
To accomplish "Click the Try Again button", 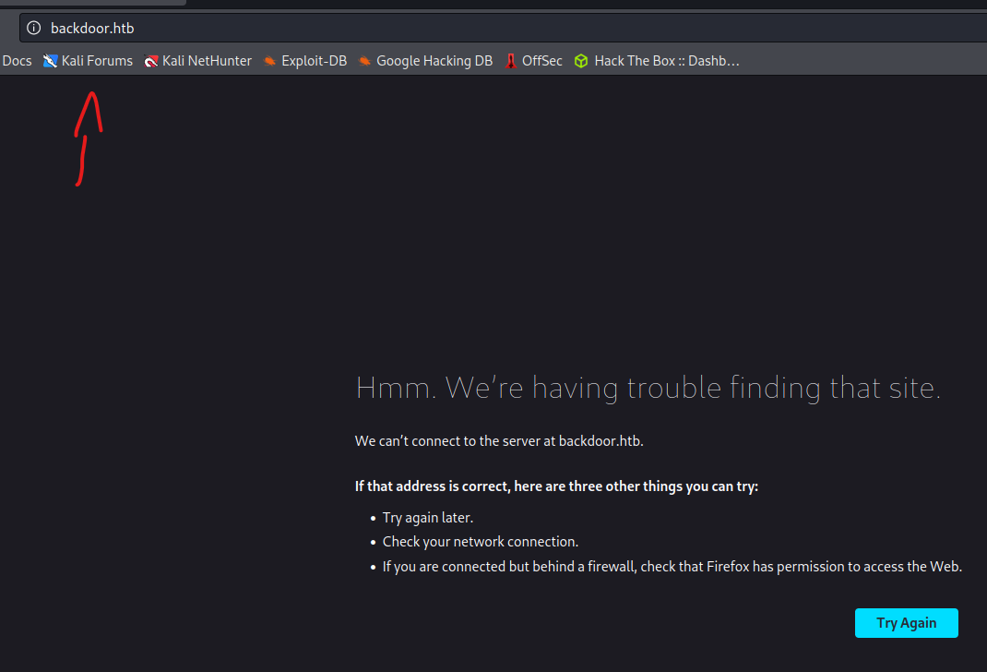I will [907, 623].
